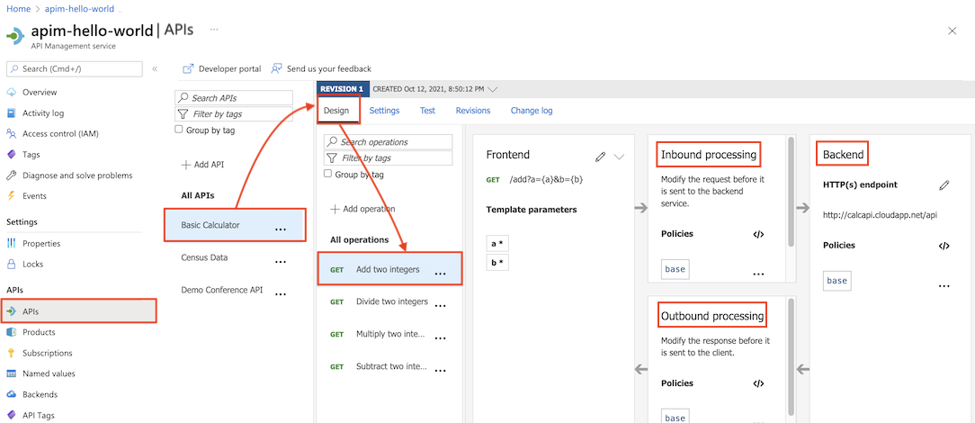
Task: Click template parameter a *
Action: point(496,243)
